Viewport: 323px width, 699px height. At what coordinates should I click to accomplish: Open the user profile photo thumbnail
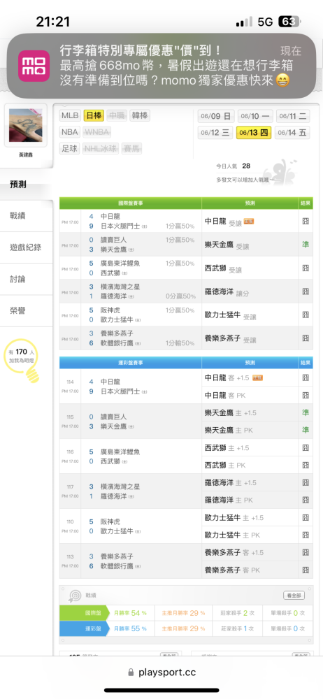pyautogui.click(x=25, y=125)
